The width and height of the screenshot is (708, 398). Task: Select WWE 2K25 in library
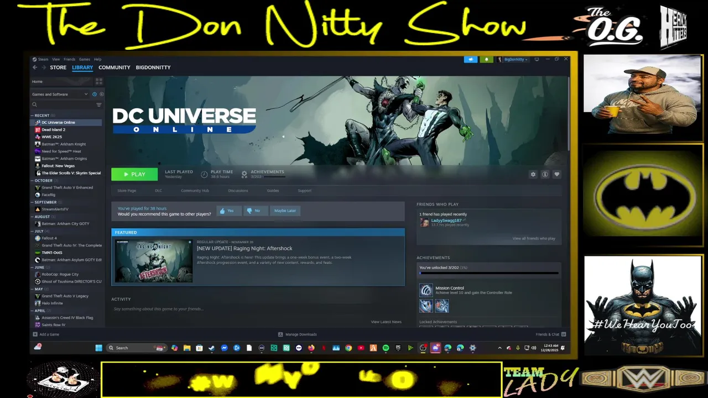(x=51, y=137)
